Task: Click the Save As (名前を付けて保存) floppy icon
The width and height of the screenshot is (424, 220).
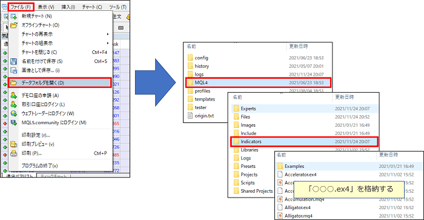Action: 13,61
